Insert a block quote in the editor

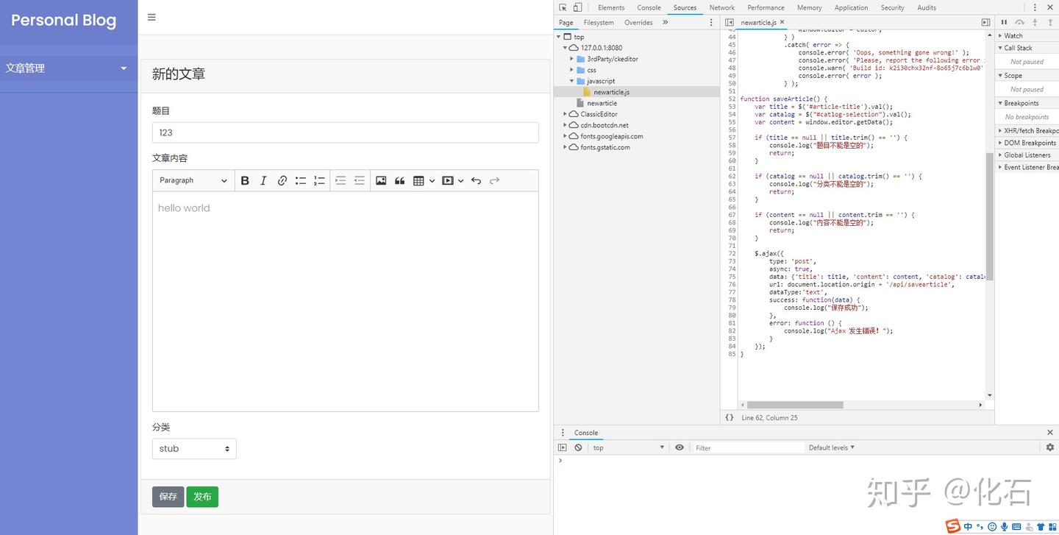click(x=399, y=180)
